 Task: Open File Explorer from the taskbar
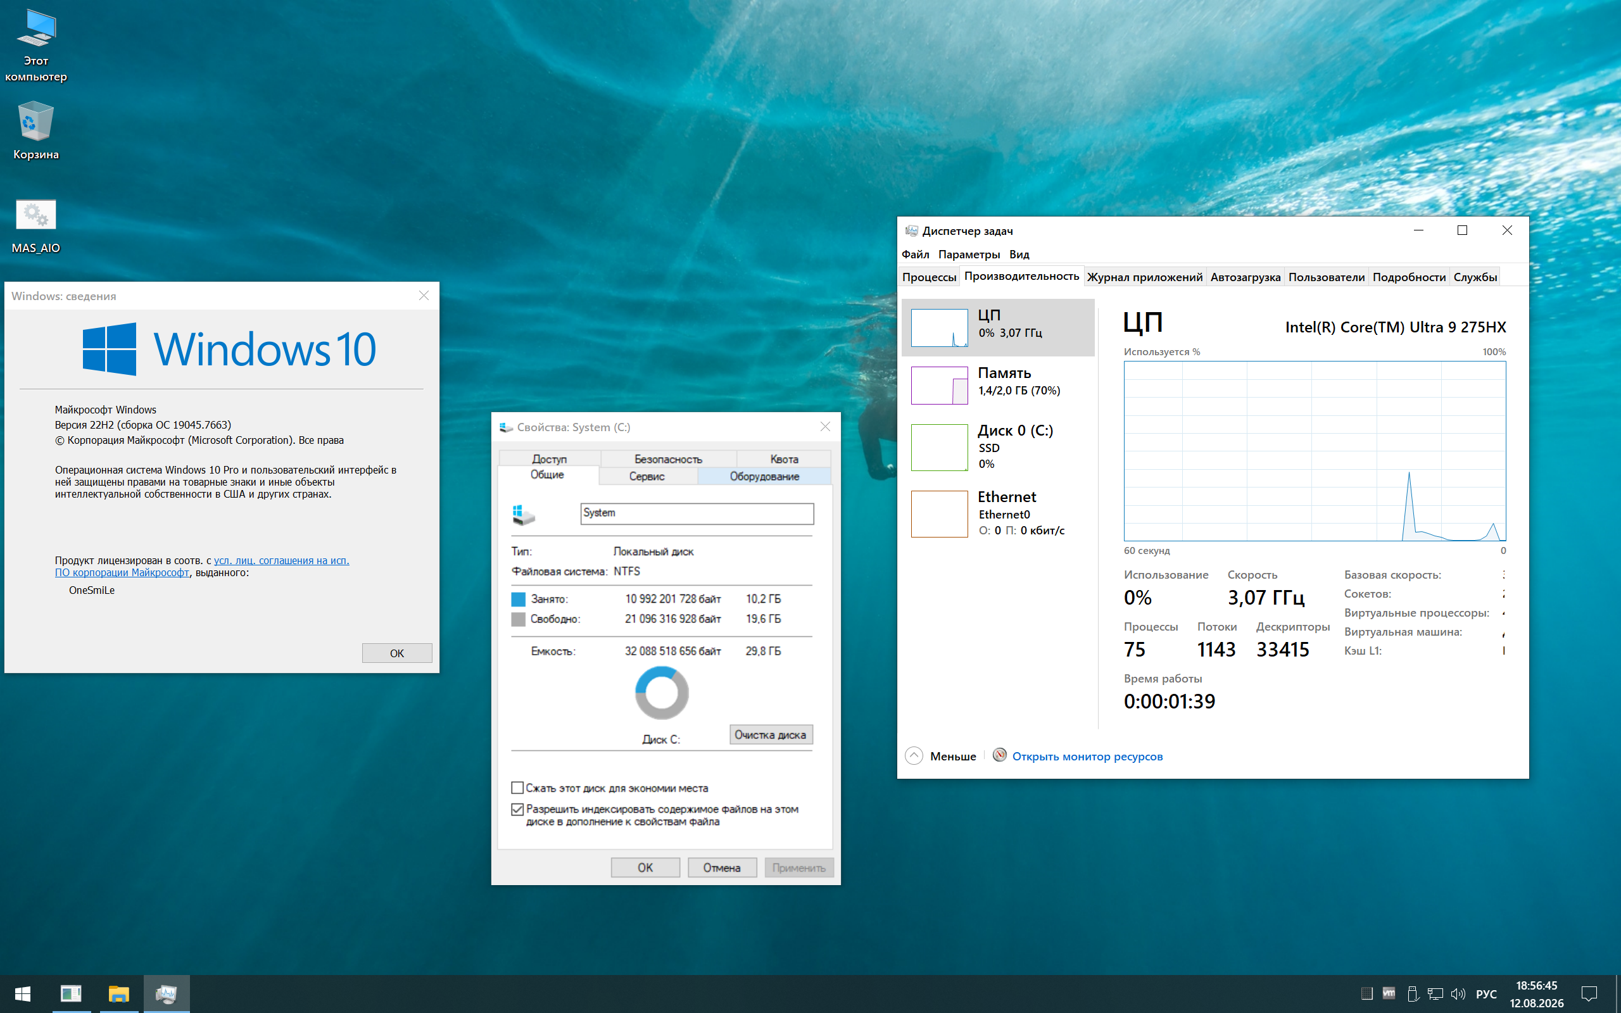(118, 993)
